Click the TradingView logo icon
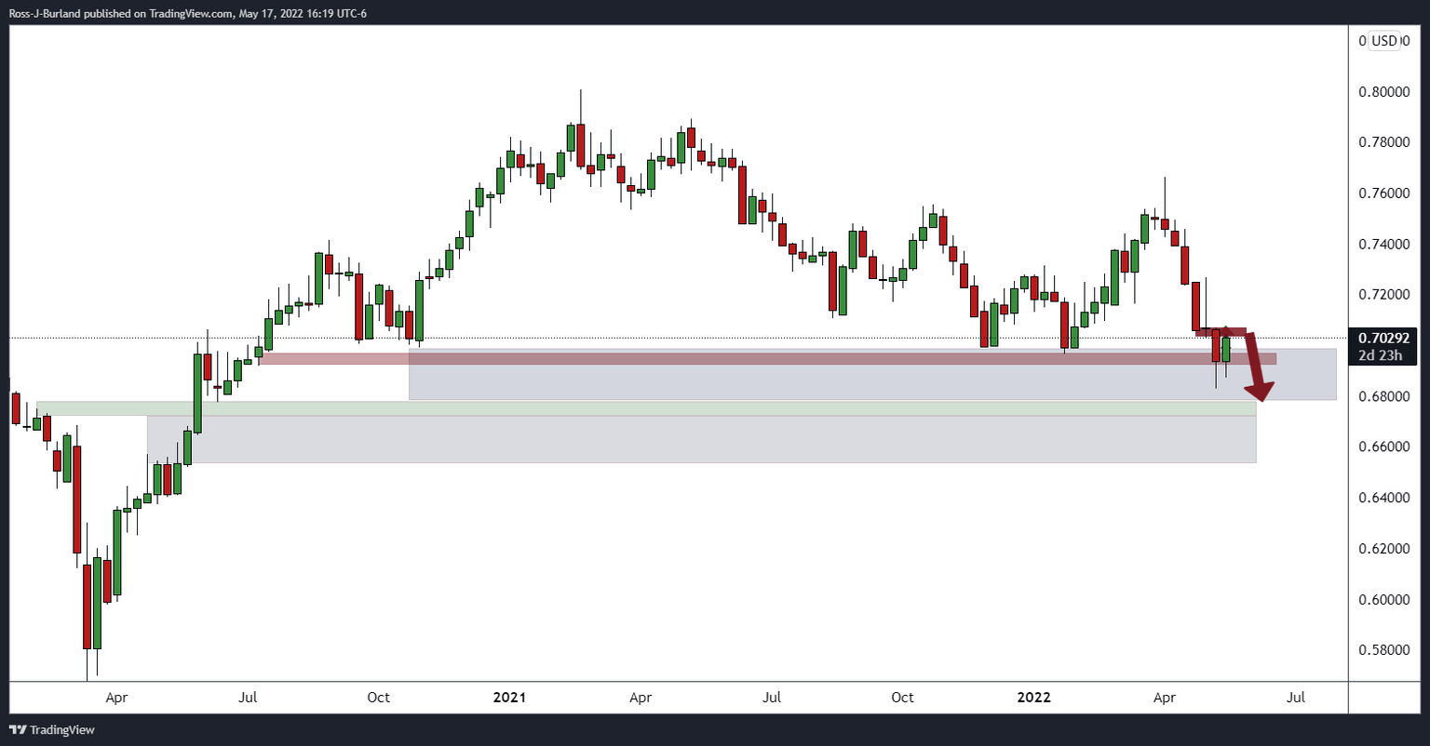Screen dimensions: 1430x746 point(18,730)
